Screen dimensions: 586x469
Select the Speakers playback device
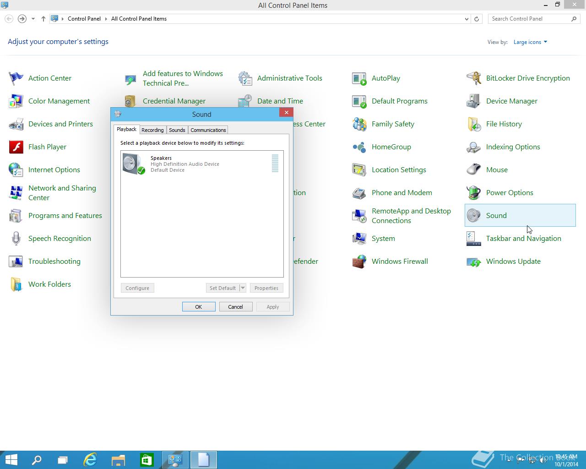pos(201,164)
